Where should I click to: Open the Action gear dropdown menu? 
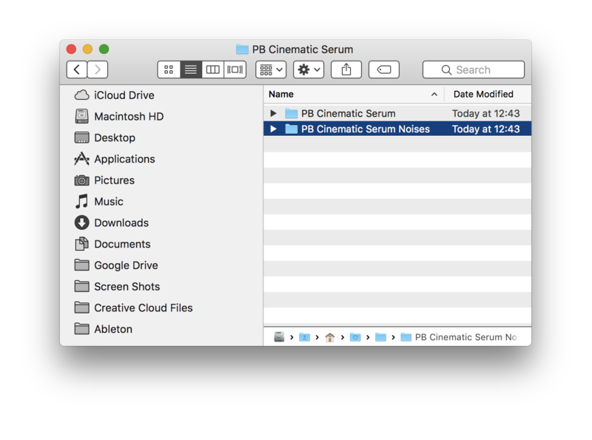[x=309, y=70]
